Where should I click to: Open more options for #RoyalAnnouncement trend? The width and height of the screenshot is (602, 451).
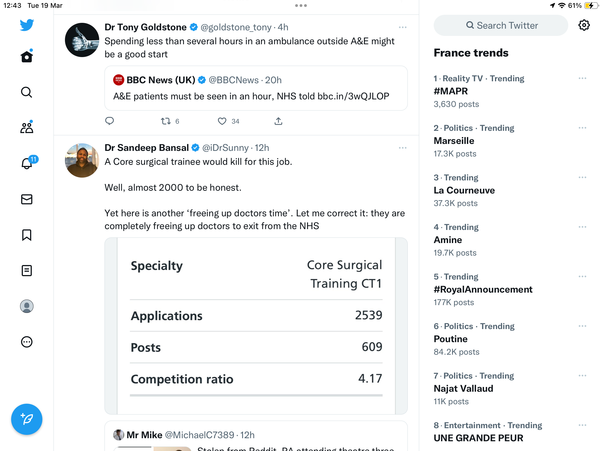click(x=582, y=277)
